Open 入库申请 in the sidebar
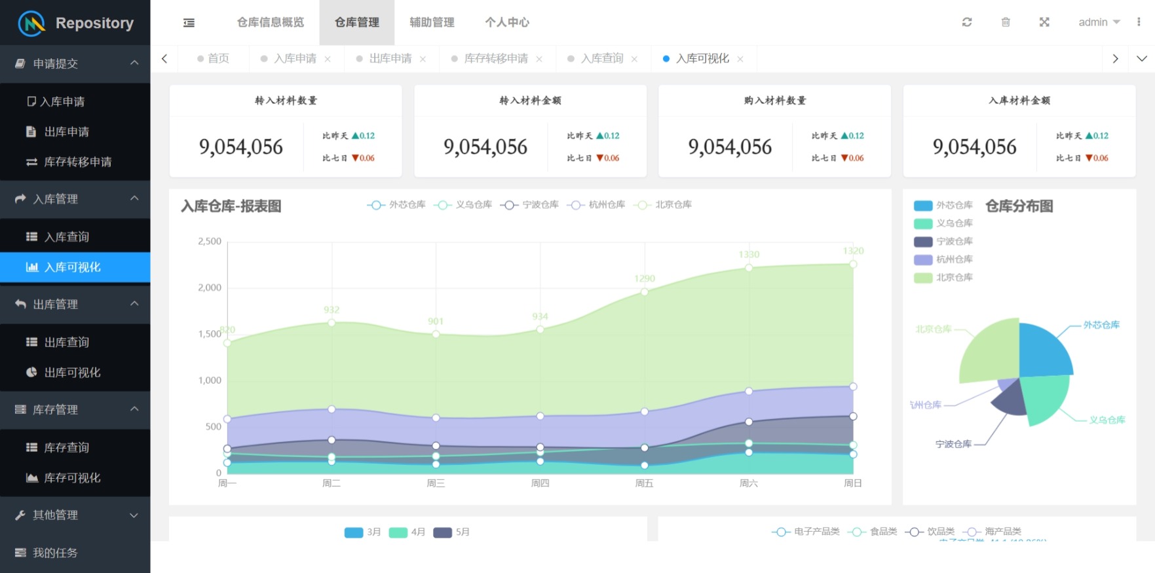Viewport: 1155px width, 573px height. (x=75, y=102)
